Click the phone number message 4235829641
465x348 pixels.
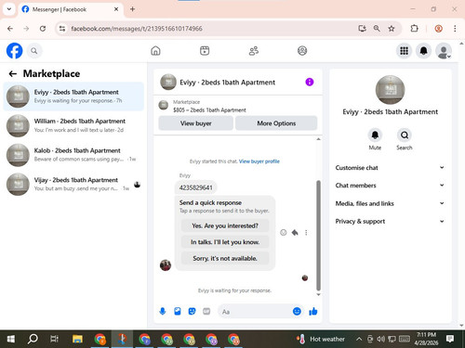(196, 187)
